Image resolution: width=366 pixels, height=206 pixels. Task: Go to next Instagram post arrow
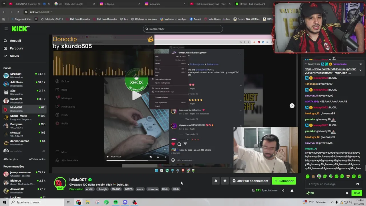[292, 106]
